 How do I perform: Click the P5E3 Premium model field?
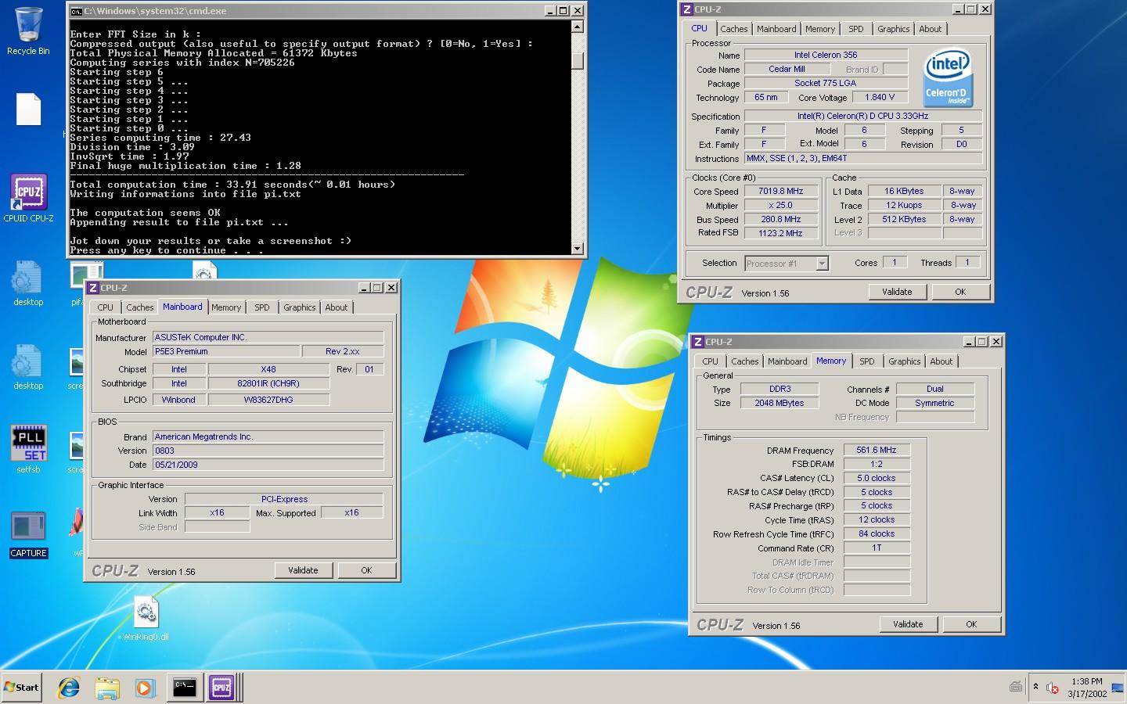[226, 351]
